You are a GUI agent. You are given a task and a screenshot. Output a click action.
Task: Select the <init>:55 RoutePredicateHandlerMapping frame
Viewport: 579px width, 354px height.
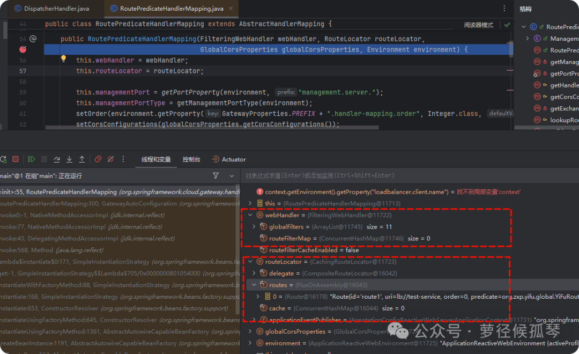(x=120, y=192)
